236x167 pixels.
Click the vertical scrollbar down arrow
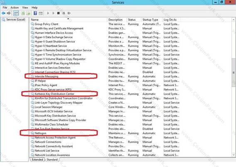[x=234, y=155]
